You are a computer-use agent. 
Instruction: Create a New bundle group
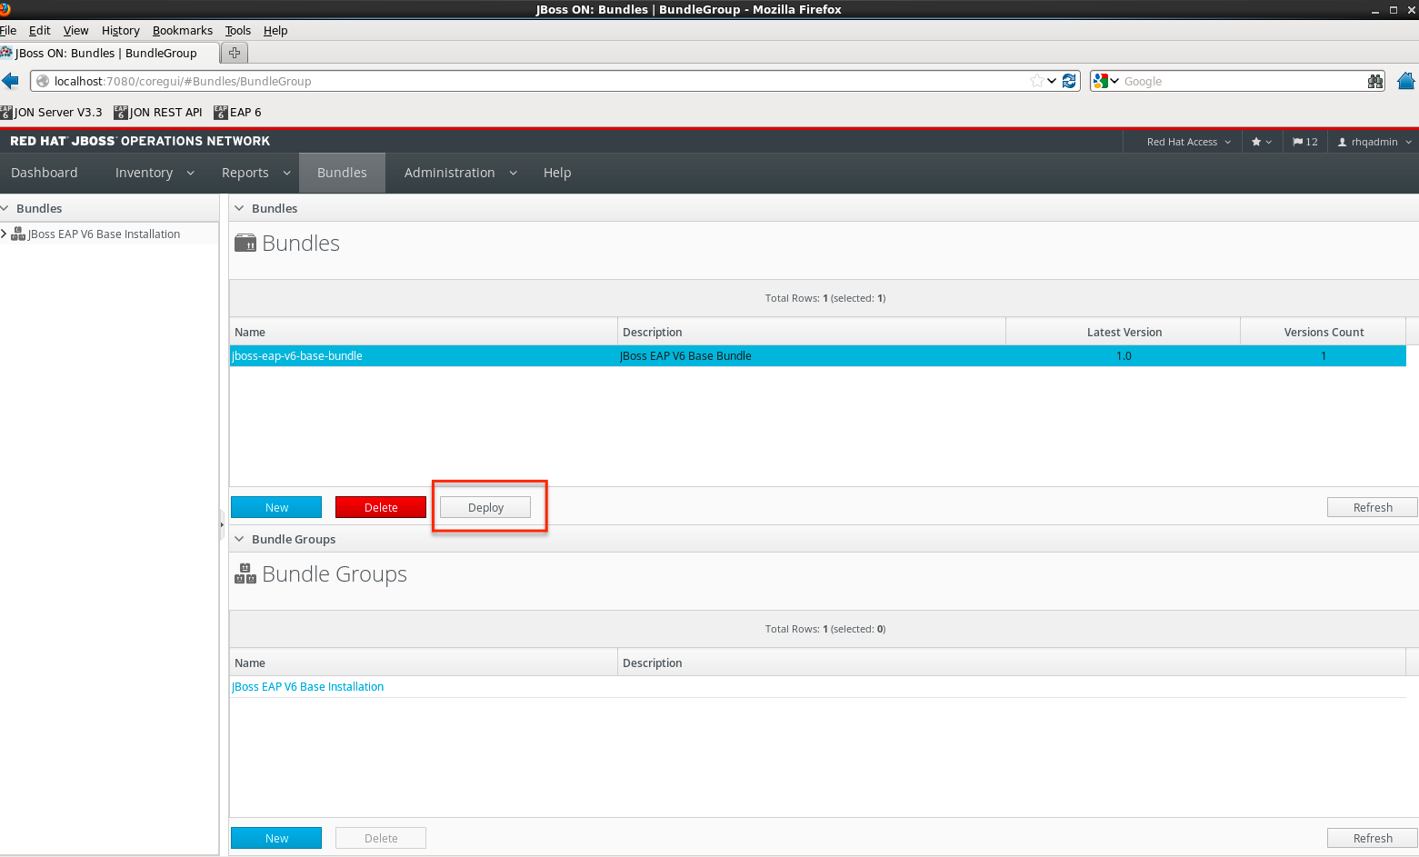(x=276, y=838)
